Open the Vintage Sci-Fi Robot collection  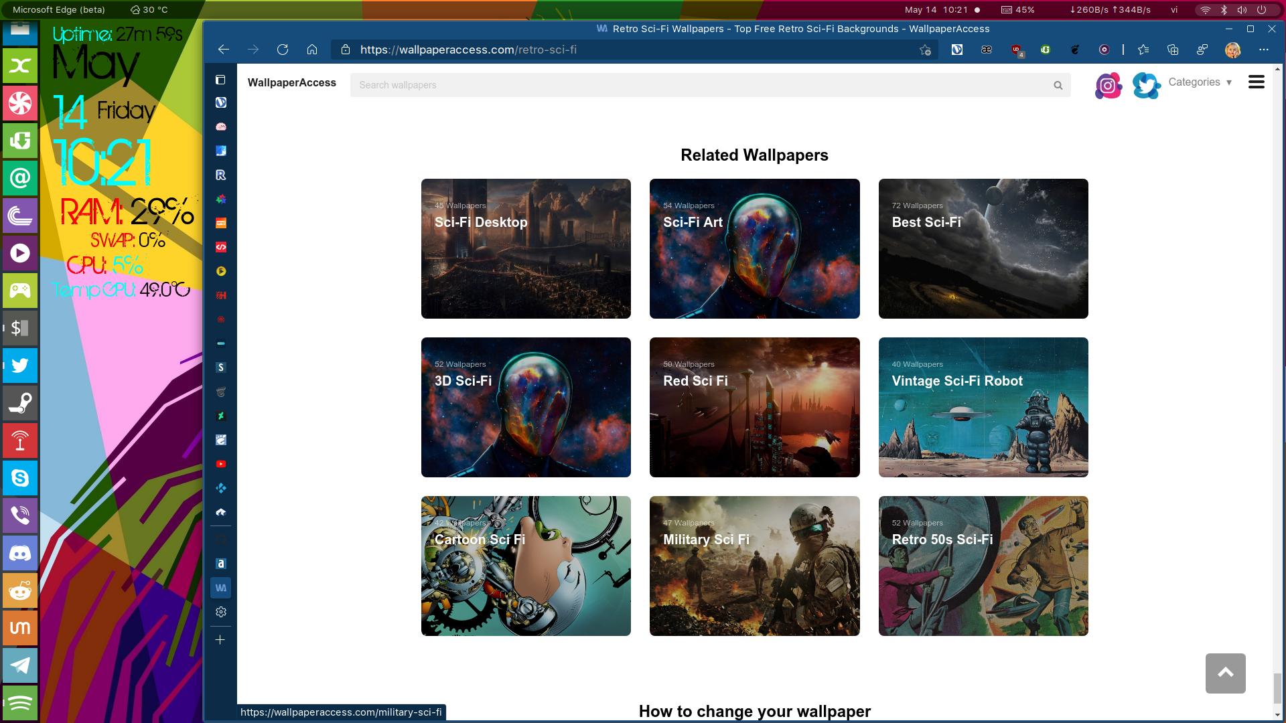coord(983,407)
